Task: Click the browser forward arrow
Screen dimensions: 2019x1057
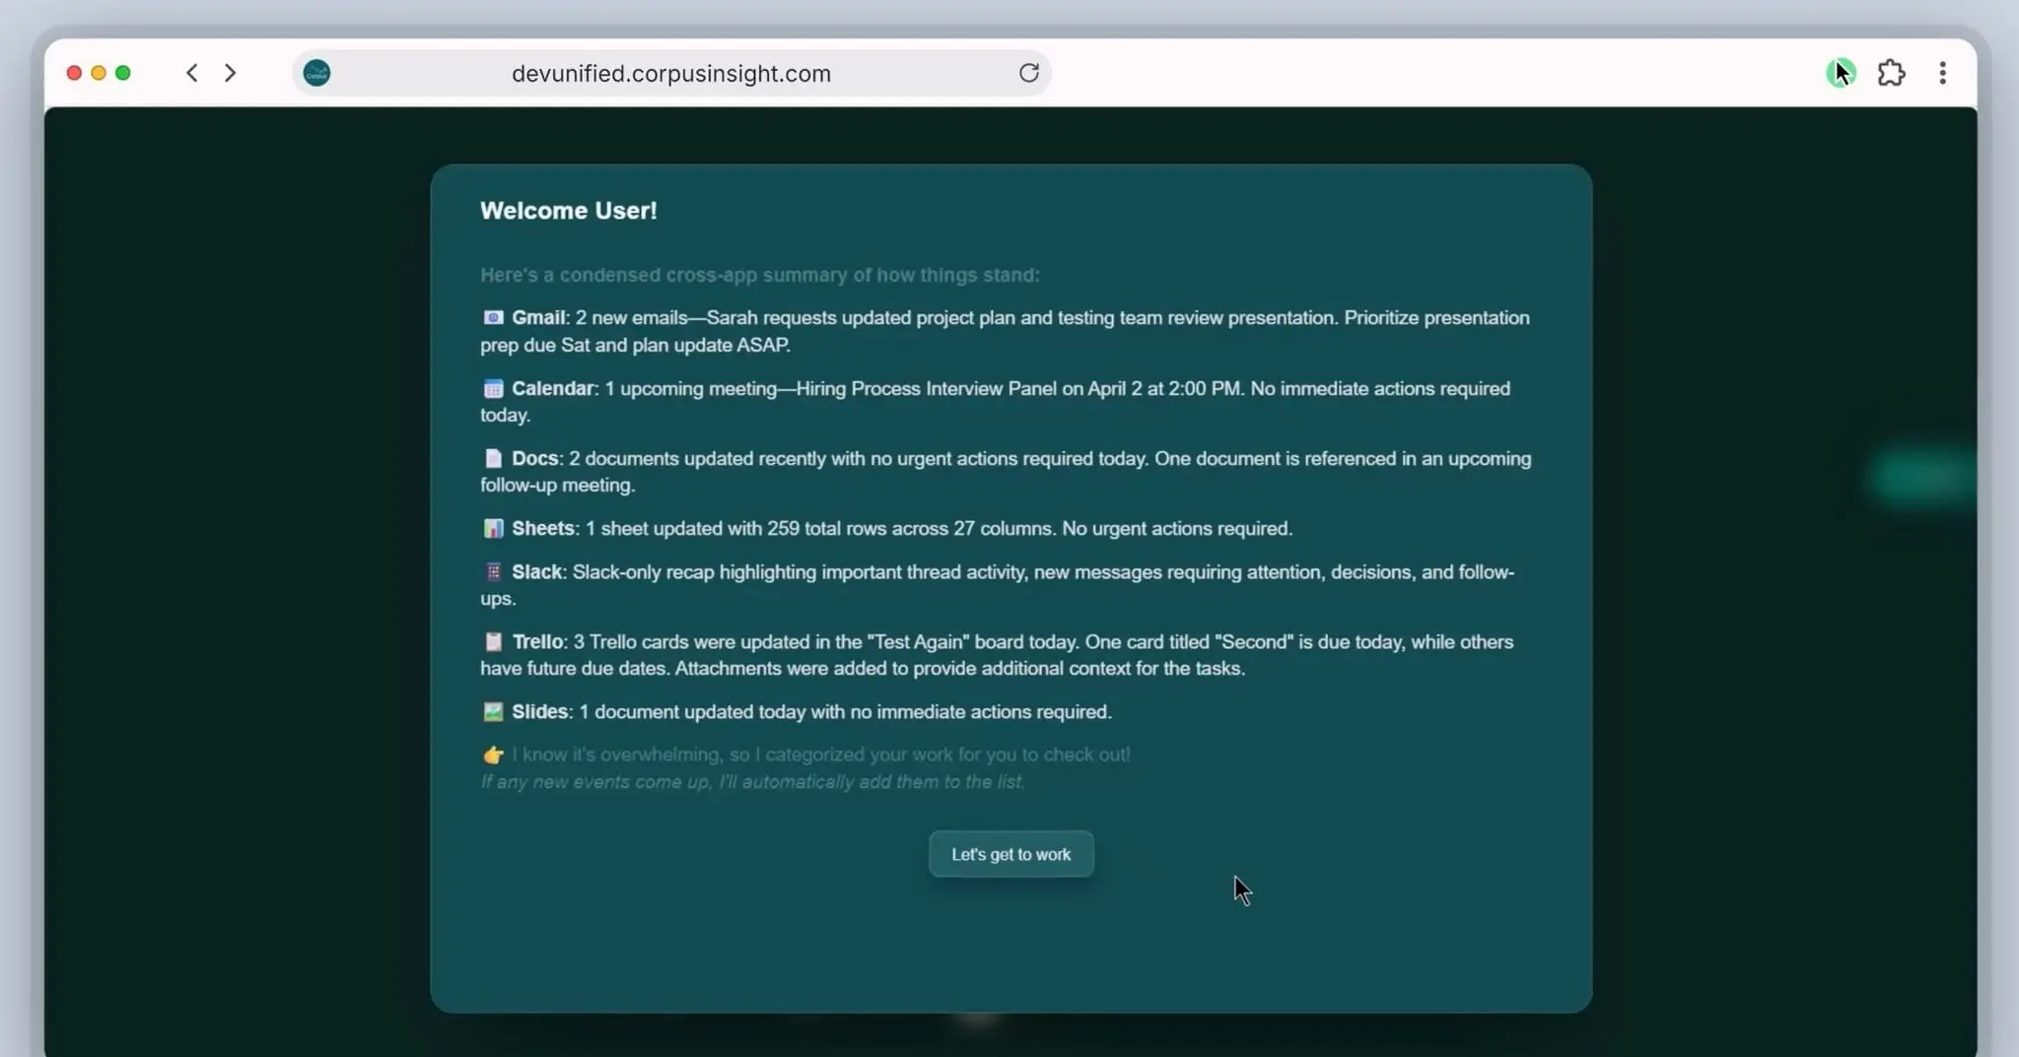Action: coord(231,73)
